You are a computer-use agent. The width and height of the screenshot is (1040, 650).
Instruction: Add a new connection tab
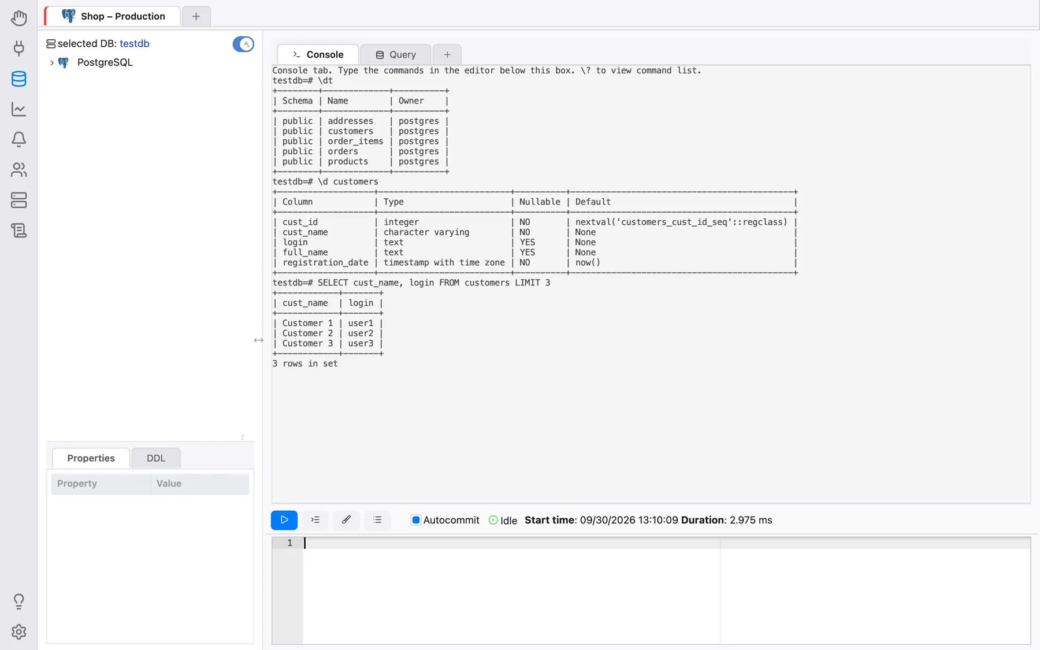(x=196, y=16)
